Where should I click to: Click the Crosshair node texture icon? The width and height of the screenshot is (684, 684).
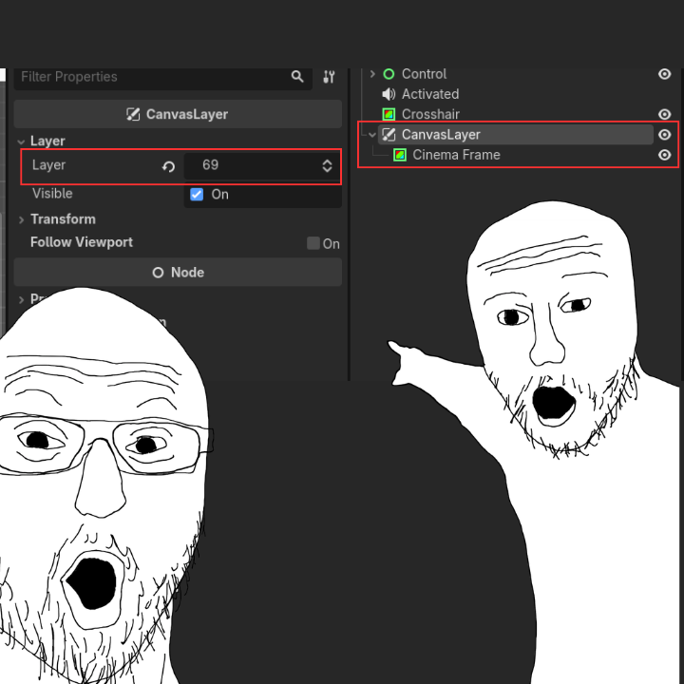(x=389, y=114)
